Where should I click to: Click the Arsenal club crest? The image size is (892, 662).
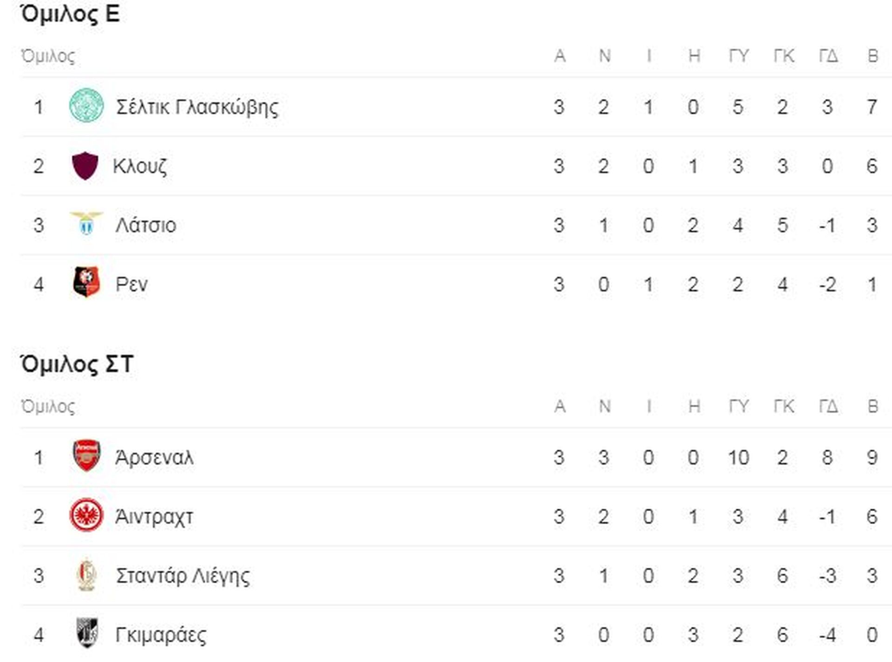click(86, 456)
